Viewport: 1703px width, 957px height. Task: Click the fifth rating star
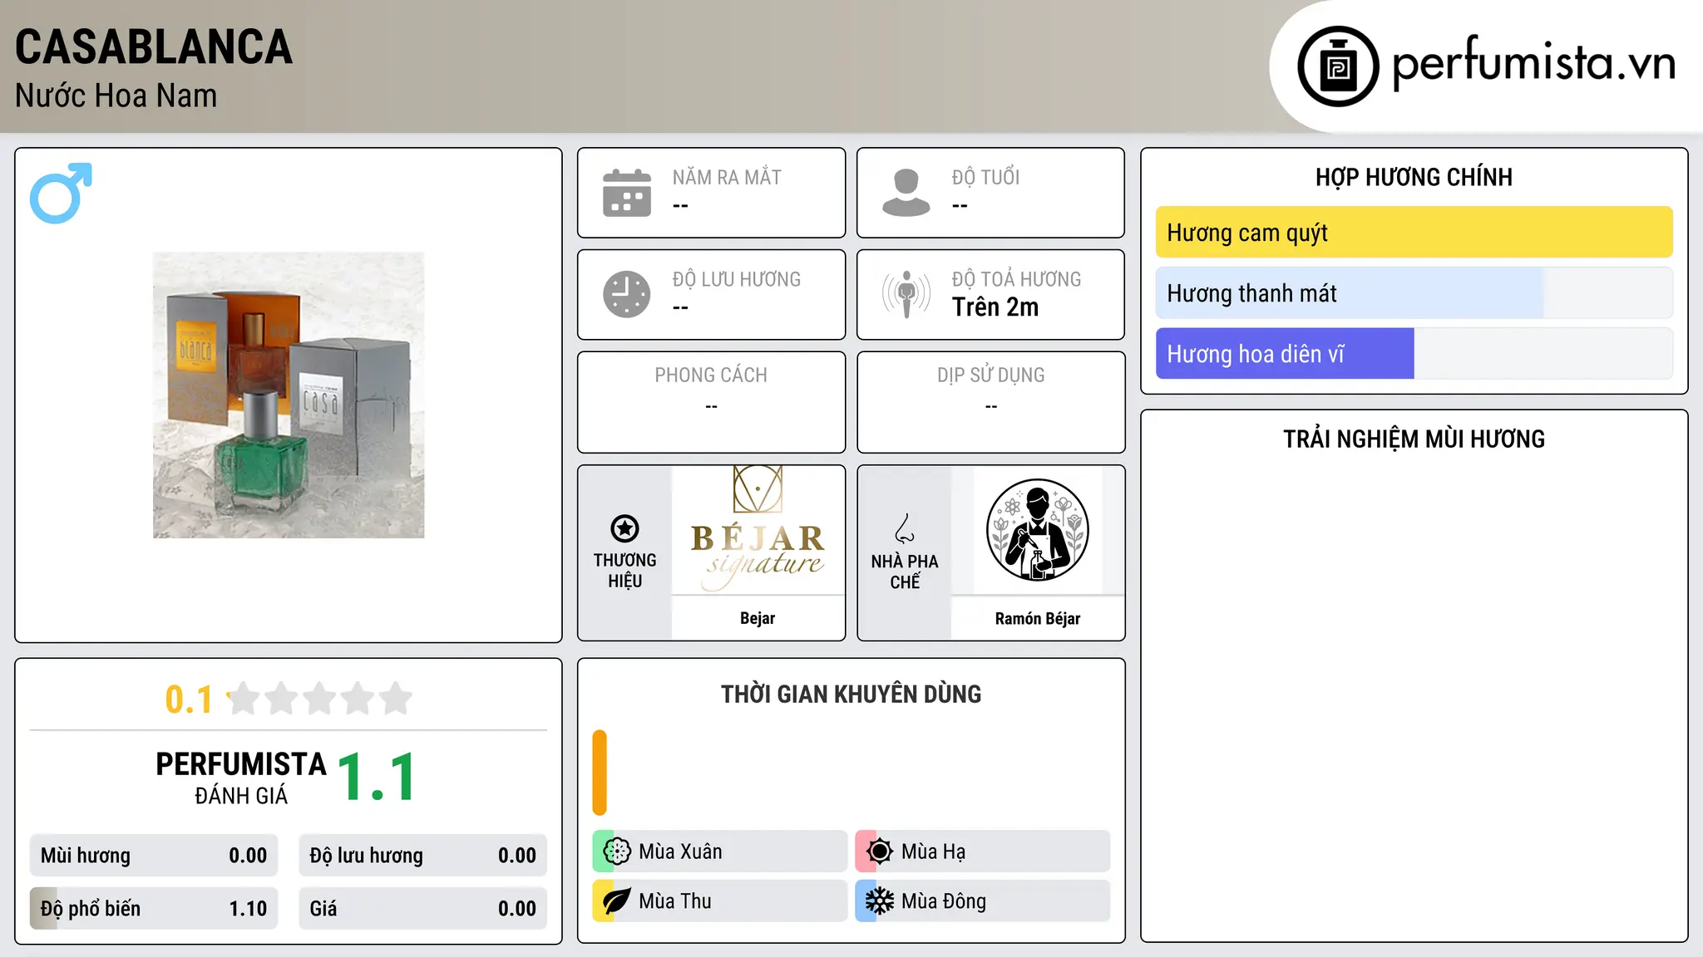tap(396, 699)
